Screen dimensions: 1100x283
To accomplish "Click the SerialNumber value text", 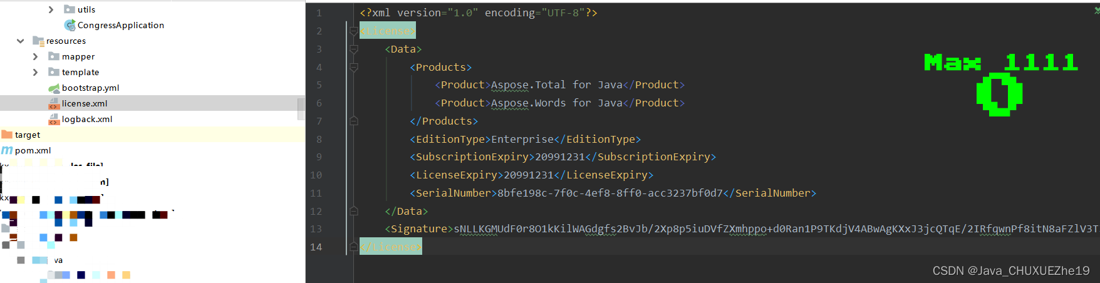I will [610, 193].
